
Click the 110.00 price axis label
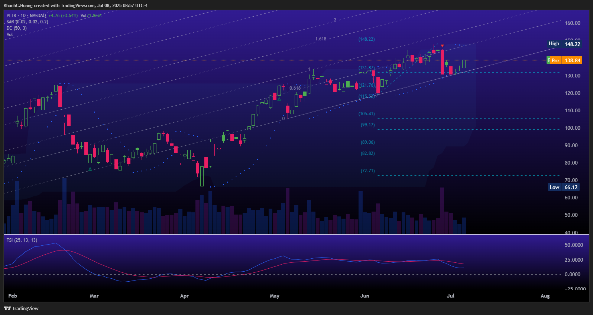[573, 110]
